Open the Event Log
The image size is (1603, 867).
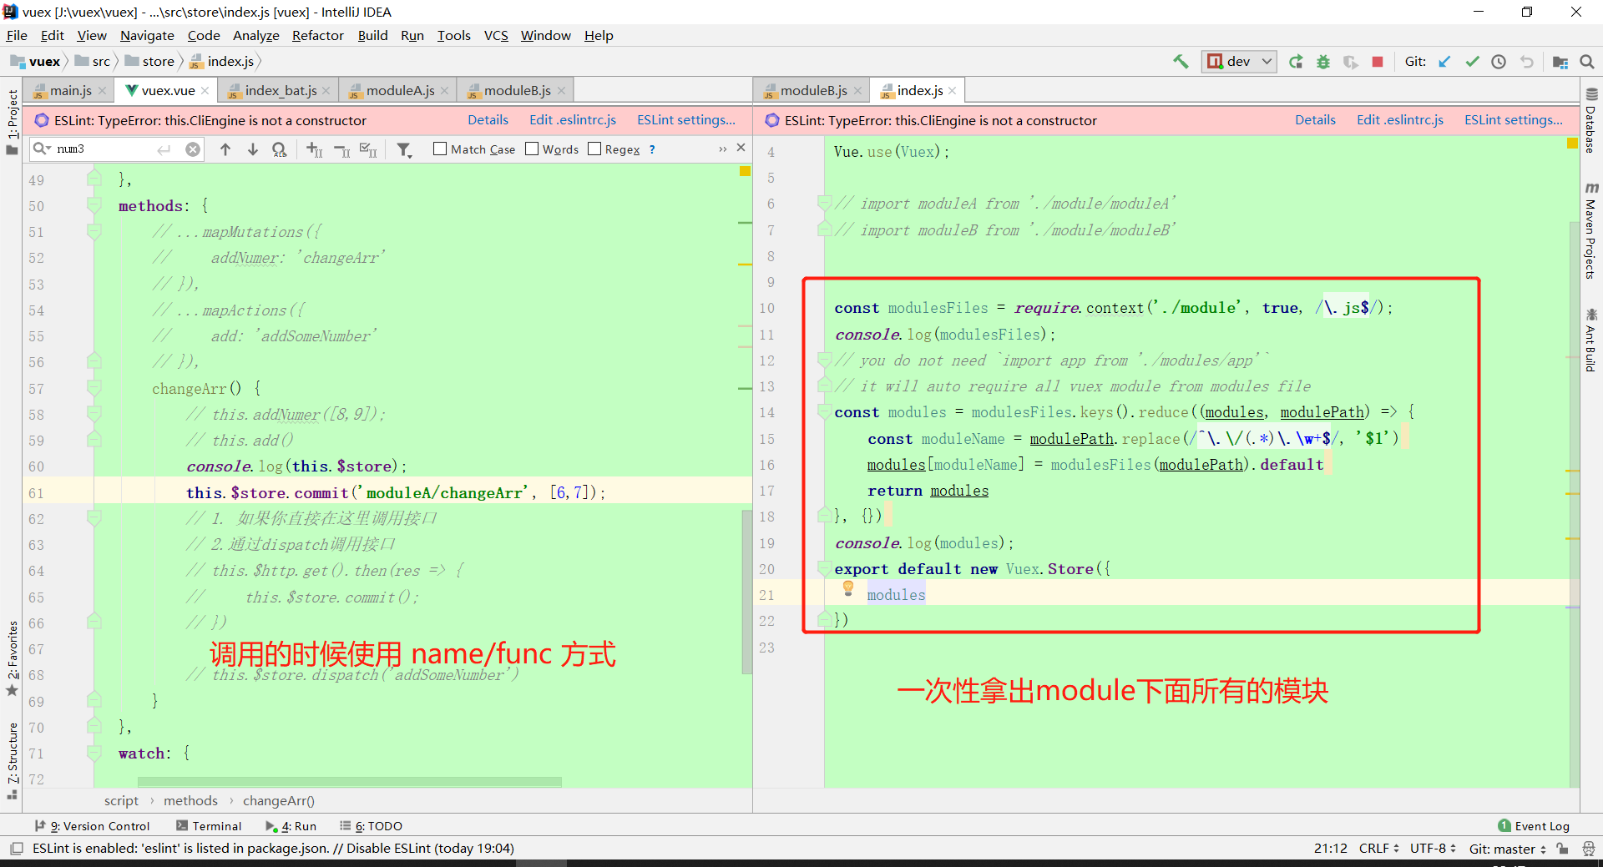coord(1534,826)
